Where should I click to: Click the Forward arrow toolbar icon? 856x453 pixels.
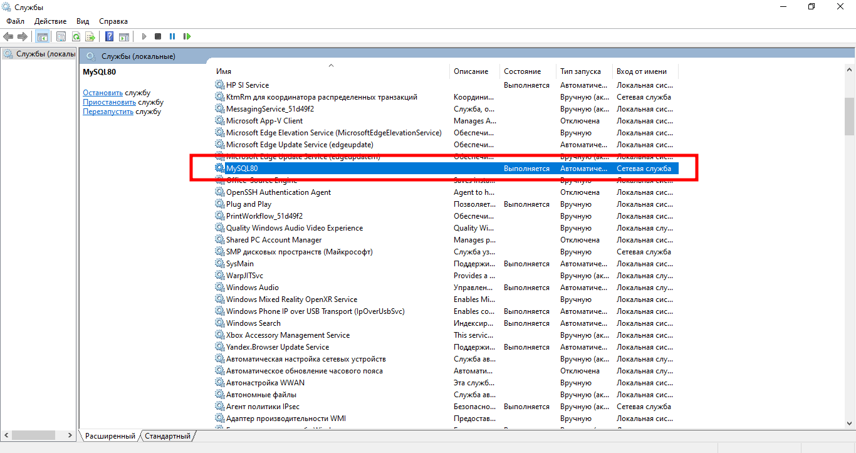pyautogui.click(x=23, y=37)
